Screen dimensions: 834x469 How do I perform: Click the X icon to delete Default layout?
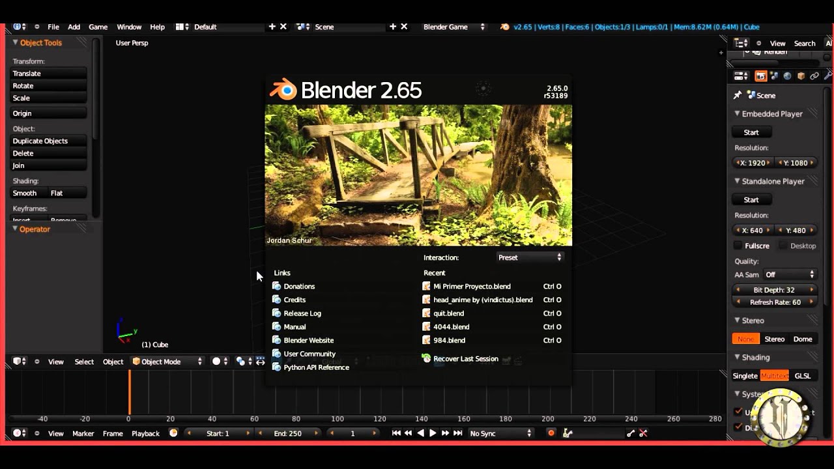(283, 27)
